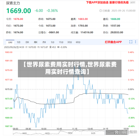Switch to the 日K tab
140x137 pixels.
click(x=27, y=42)
